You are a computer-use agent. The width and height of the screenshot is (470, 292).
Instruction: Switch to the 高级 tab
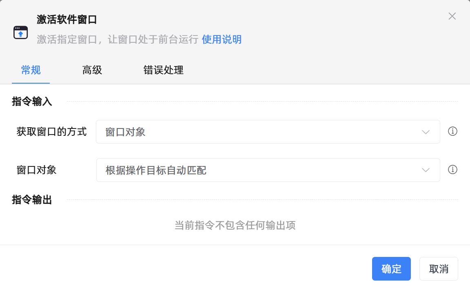click(x=91, y=70)
